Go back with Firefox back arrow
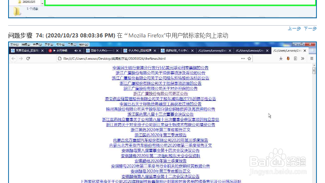 13,59
